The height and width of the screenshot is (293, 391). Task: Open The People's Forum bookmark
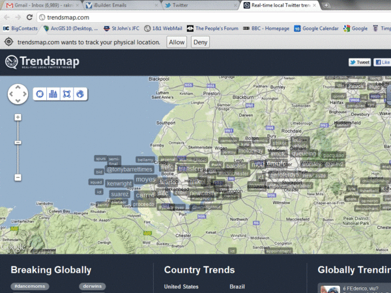coord(212,29)
